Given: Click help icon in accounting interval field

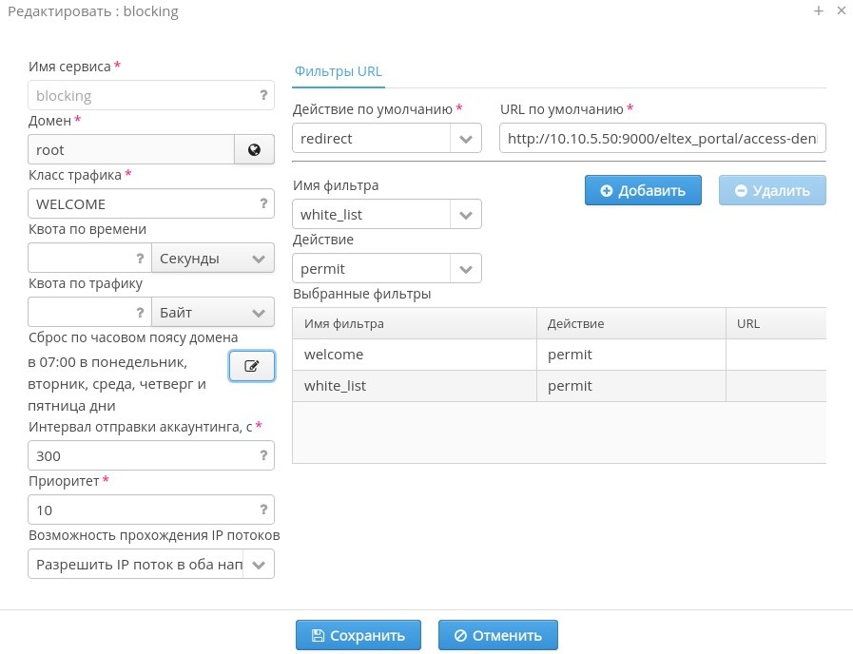Looking at the screenshot, I should [x=263, y=455].
